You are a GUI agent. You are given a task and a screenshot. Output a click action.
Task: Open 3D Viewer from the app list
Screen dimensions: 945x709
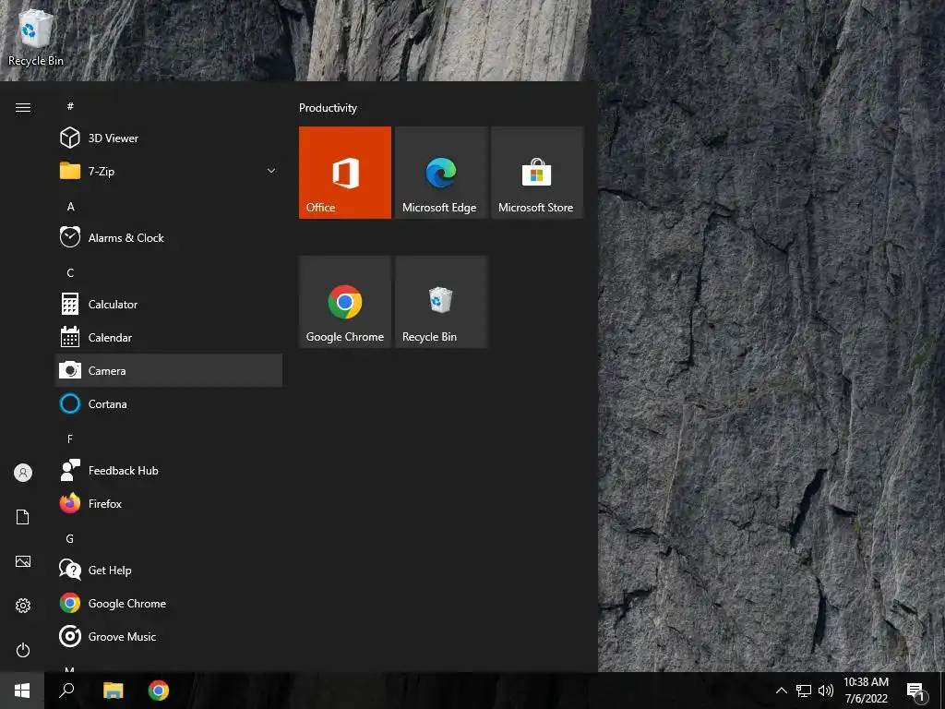tap(169, 138)
